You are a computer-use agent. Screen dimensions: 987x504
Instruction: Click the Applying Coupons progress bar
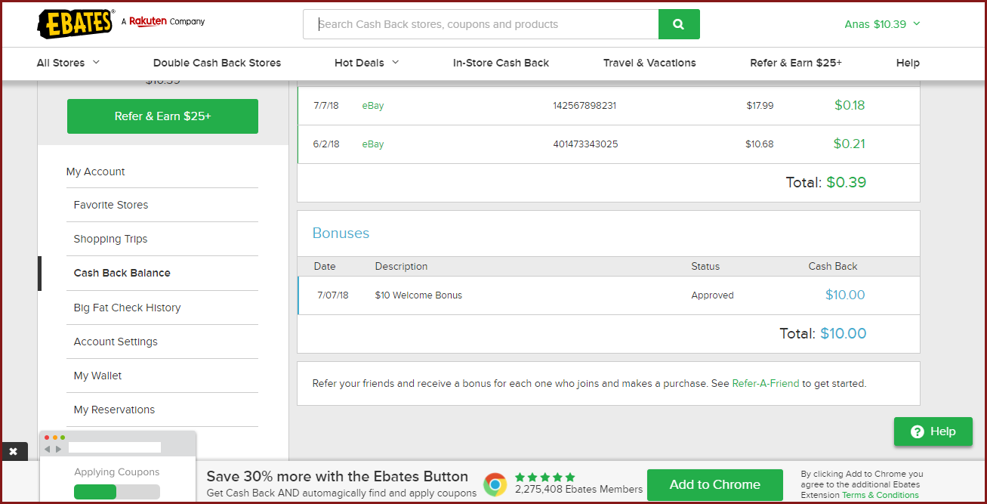[117, 492]
